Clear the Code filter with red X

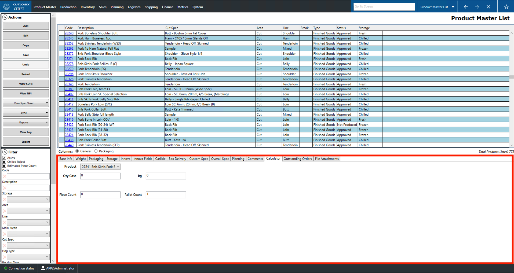(4, 176)
